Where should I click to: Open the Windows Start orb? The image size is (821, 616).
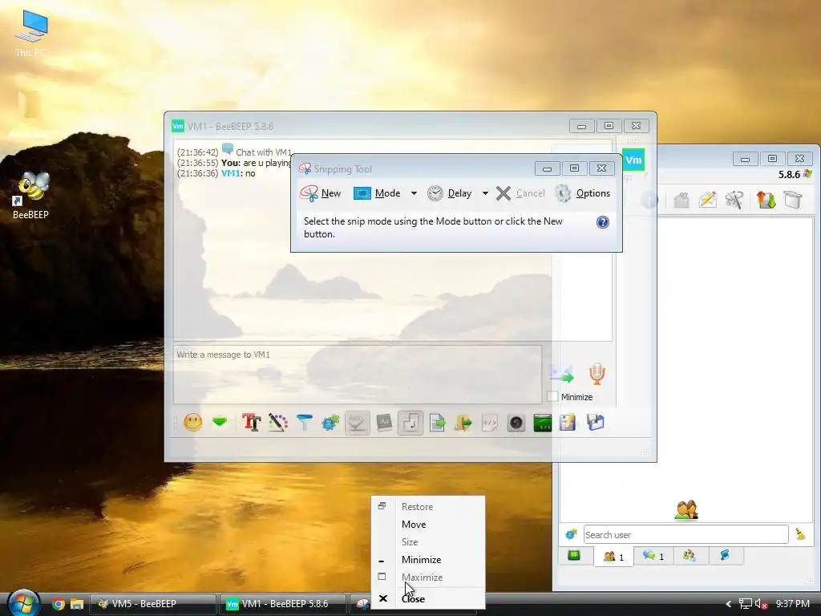coord(22,603)
